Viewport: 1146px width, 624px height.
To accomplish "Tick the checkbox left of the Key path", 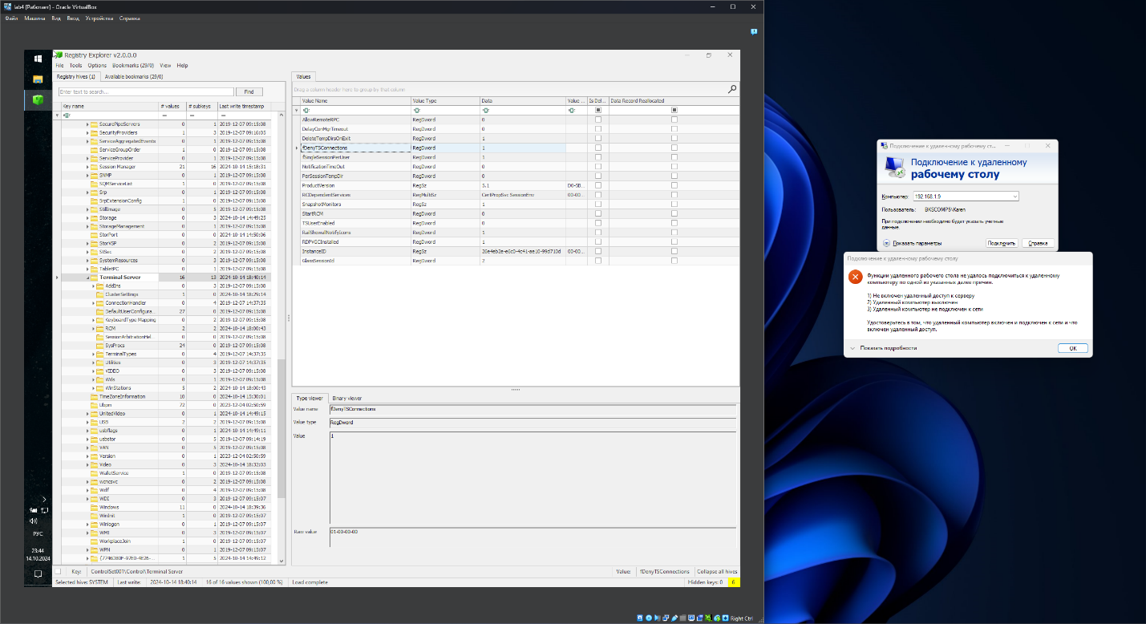I will (x=57, y=571).
